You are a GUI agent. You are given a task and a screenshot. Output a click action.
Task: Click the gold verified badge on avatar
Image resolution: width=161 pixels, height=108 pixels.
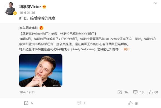click(x=15, y=13)
